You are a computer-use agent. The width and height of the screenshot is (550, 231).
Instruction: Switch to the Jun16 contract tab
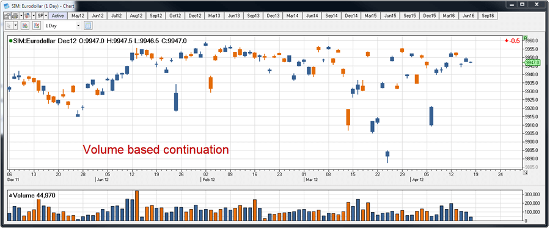[468, 16]
